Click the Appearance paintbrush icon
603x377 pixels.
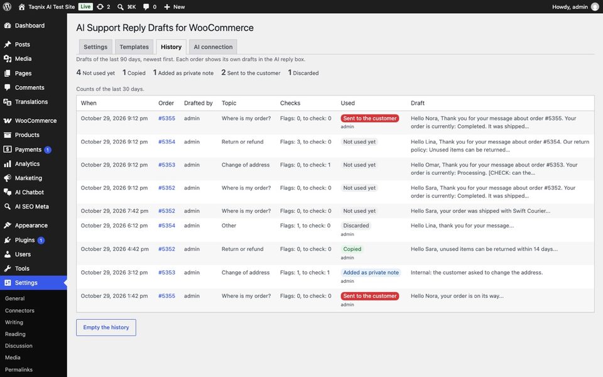point(8,225)
